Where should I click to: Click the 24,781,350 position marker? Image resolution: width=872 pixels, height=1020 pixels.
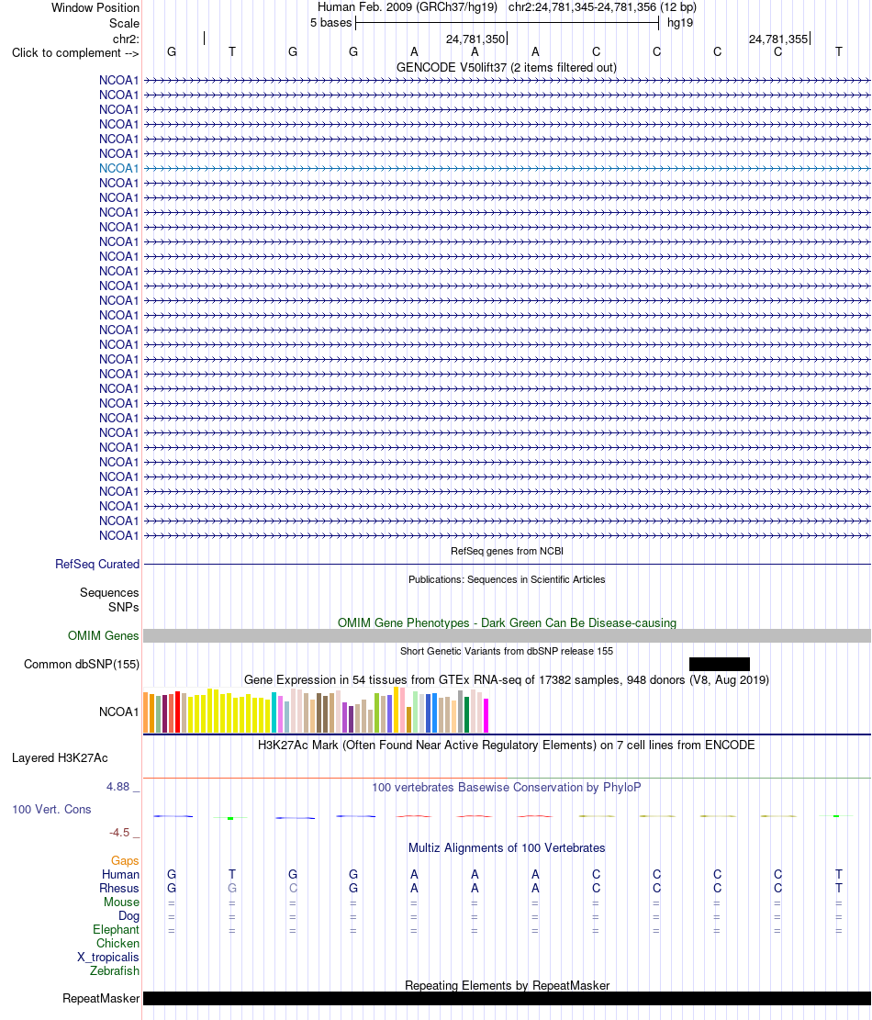475,39
